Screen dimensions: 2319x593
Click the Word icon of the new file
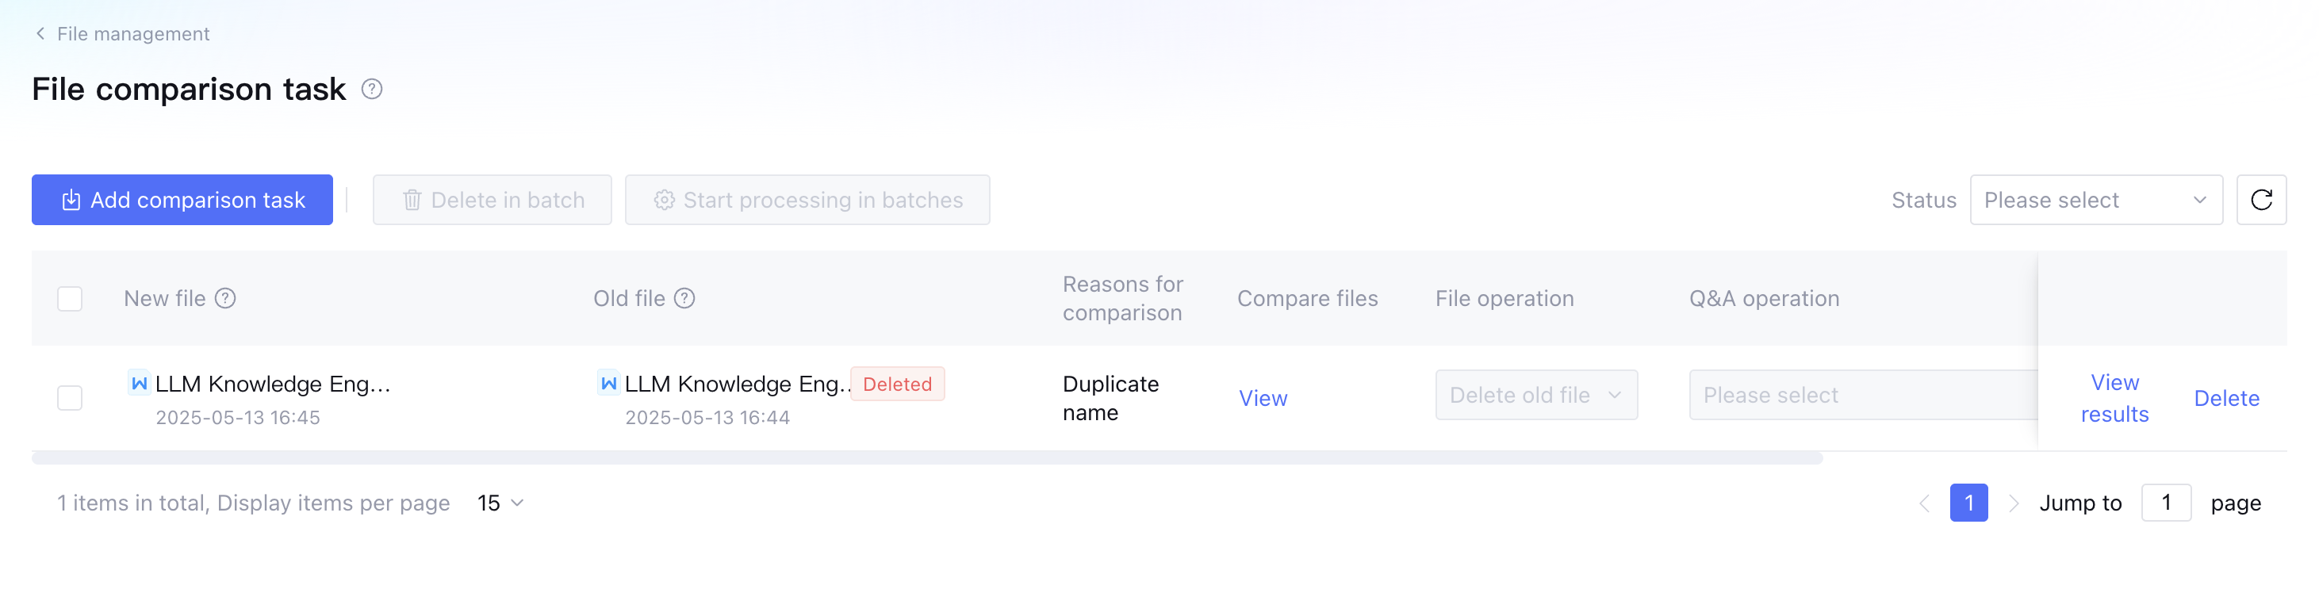(139, 384)
